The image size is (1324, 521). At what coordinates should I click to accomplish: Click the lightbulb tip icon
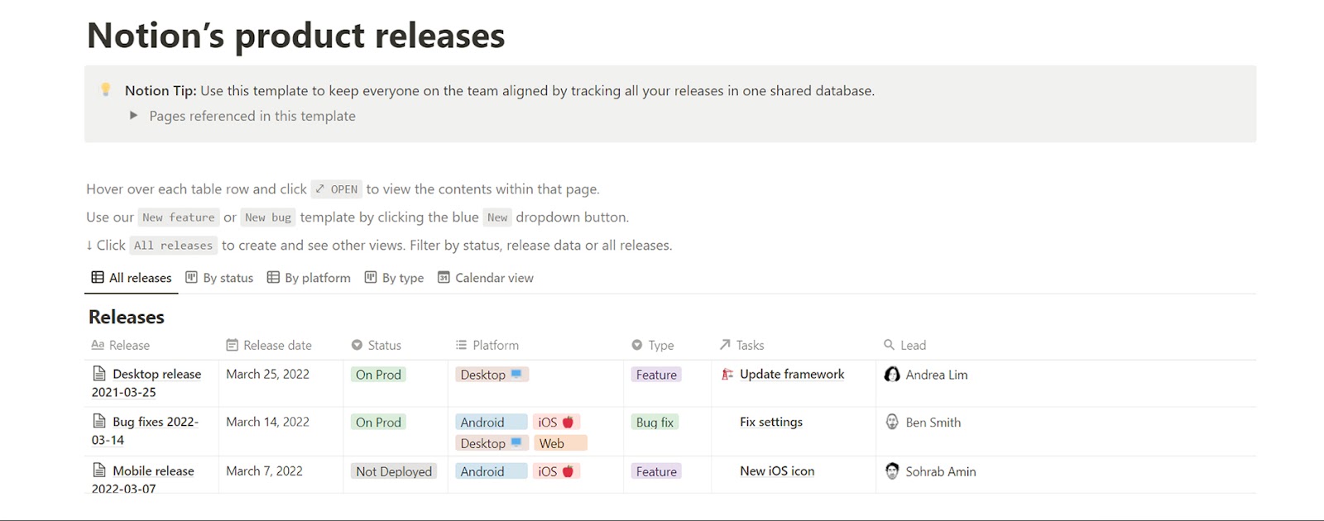(x=106, y=89)
